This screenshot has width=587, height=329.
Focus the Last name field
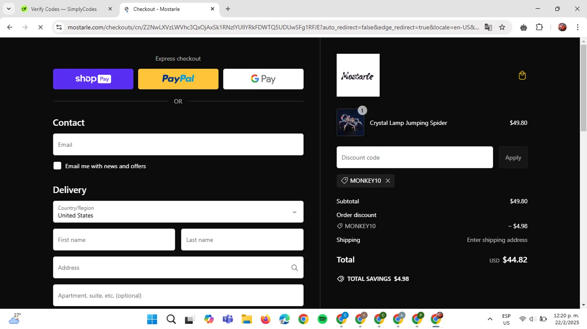pos(242,240)
